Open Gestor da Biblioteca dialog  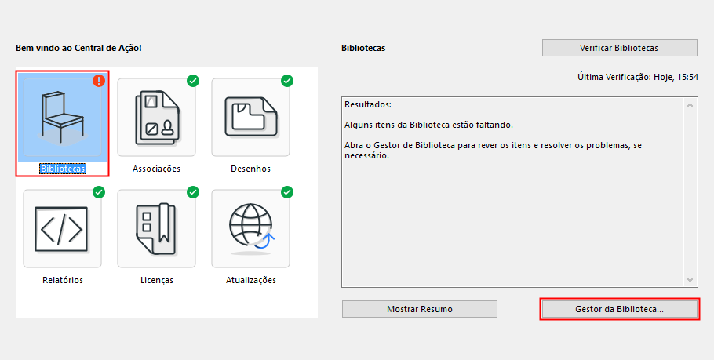pyautogui.click(x=619, y=309)
